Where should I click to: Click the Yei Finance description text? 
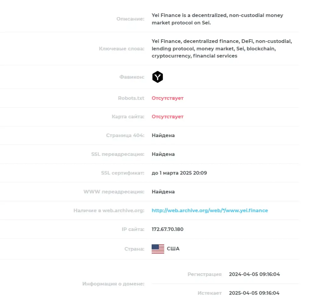(x=217, y=19)
